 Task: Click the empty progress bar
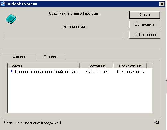point(64,35)
